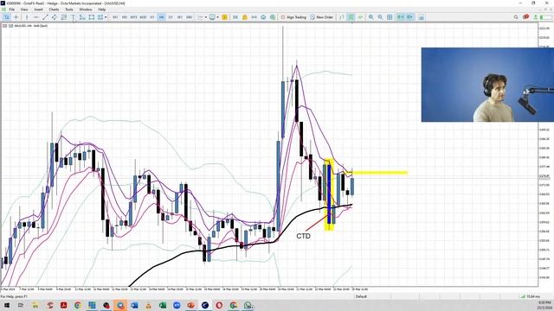Select the text label tool
The height and width of the screenshot is (311, 554).
point(73,17)
